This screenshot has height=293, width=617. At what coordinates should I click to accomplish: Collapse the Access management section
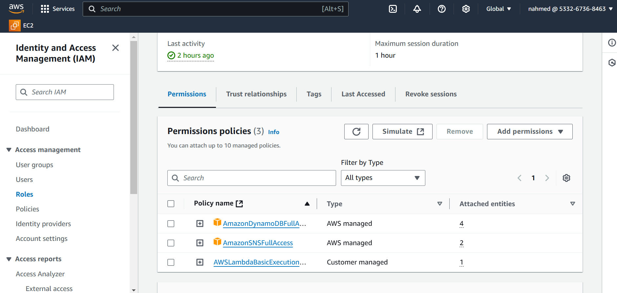click(x=9, y=150)
